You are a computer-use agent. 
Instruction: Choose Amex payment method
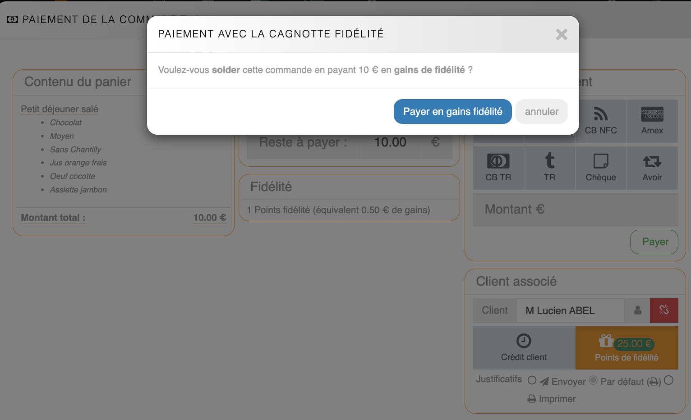[x=652, y=121]
